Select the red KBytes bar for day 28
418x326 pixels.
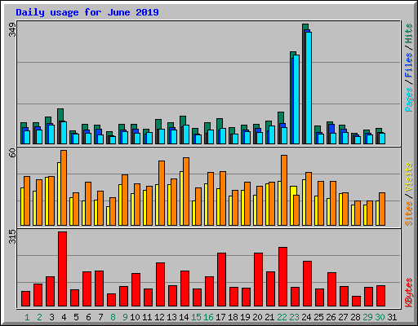pos(356,302)
